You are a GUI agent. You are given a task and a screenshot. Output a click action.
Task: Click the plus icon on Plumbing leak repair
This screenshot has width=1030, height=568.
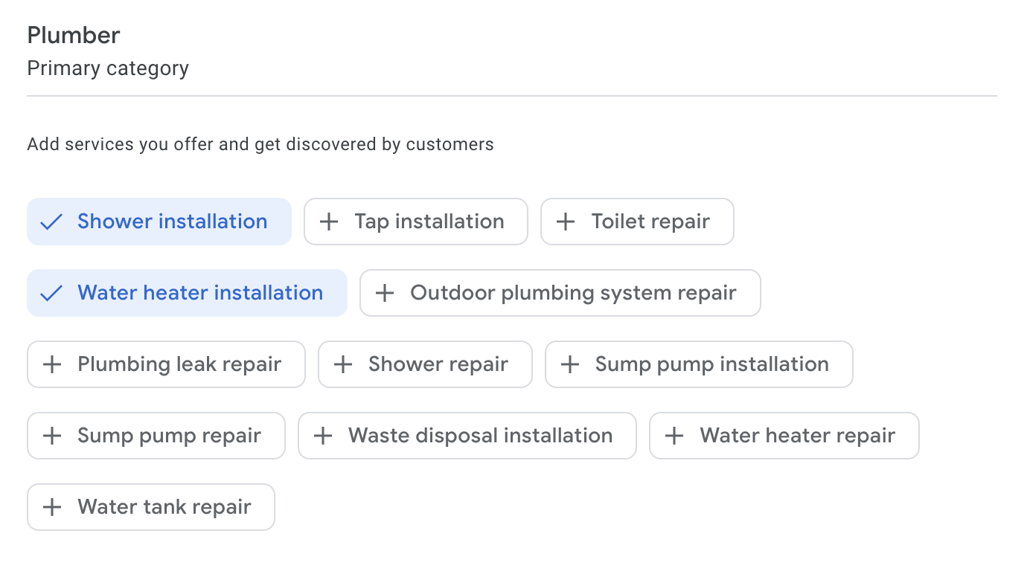[52, 364]
